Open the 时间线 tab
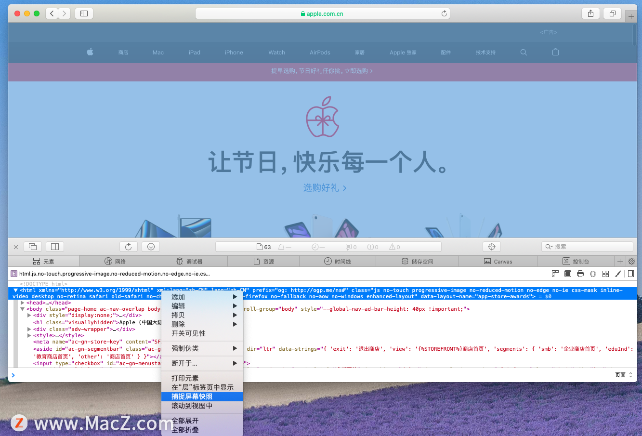The image size is (642, 436). [338, 261]
